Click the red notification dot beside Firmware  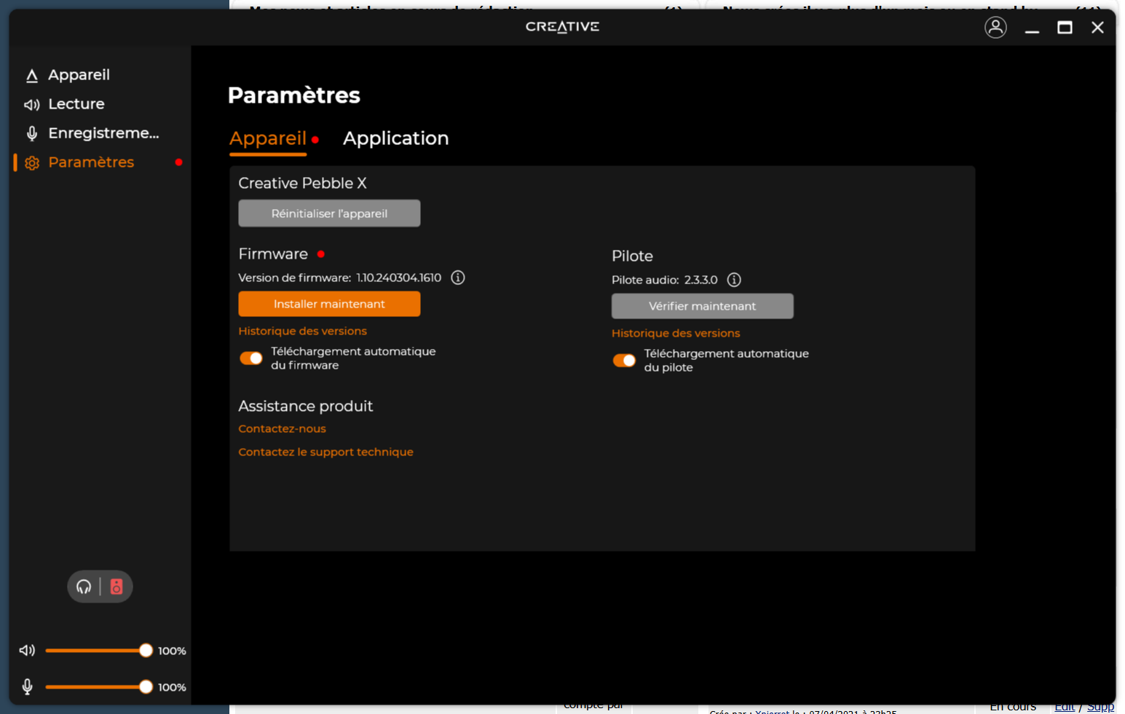click(320, 254)
